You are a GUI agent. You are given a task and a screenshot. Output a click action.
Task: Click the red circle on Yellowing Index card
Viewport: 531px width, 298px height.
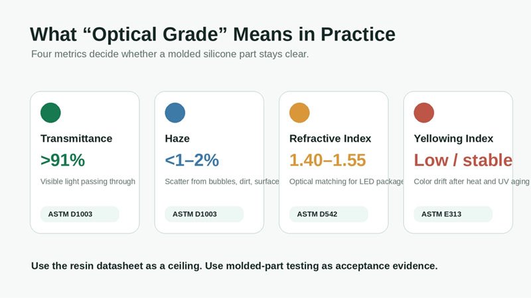tap(424, 113)
